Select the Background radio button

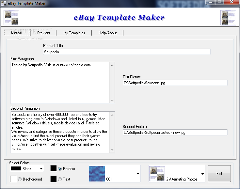tap(20, 179)
